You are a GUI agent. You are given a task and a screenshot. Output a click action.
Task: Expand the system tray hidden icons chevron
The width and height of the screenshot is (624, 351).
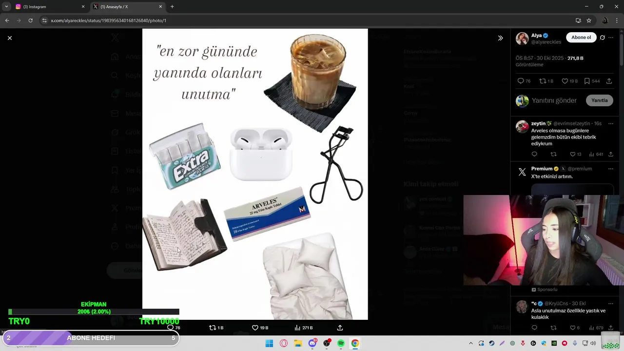click(470, 343)
